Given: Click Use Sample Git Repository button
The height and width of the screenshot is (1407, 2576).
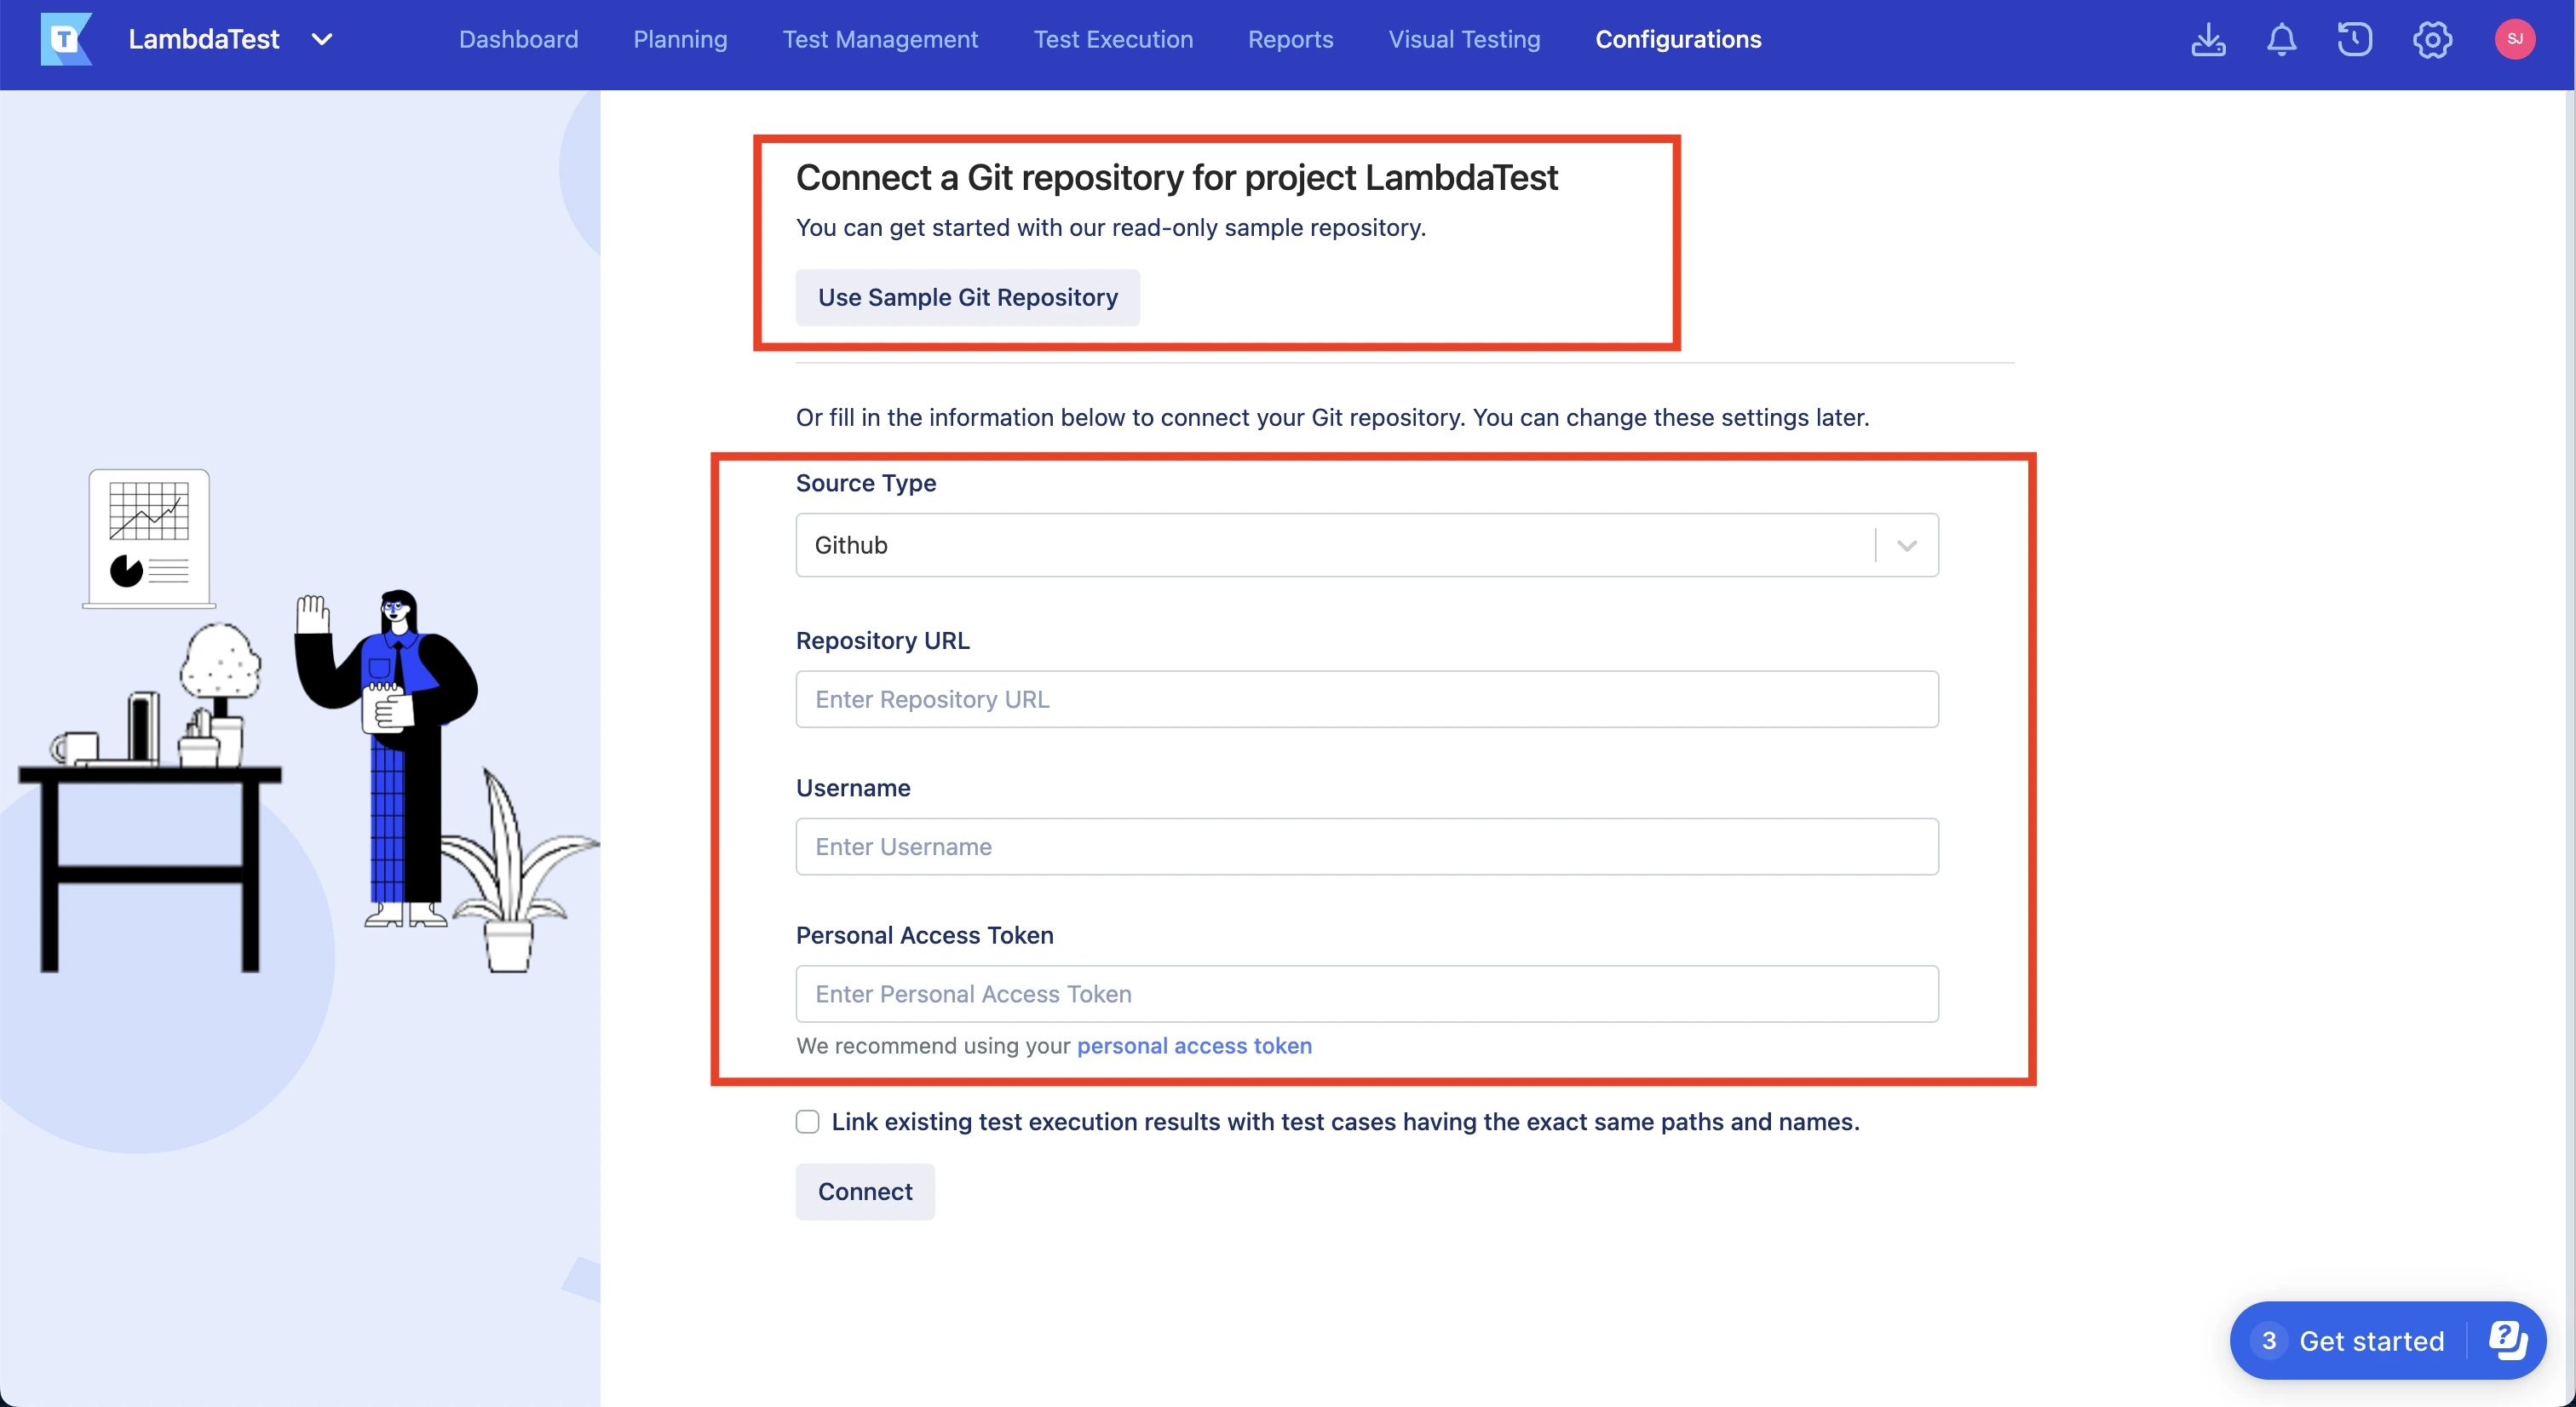Looking at the screenshot, I should click(x=967, y=297).
